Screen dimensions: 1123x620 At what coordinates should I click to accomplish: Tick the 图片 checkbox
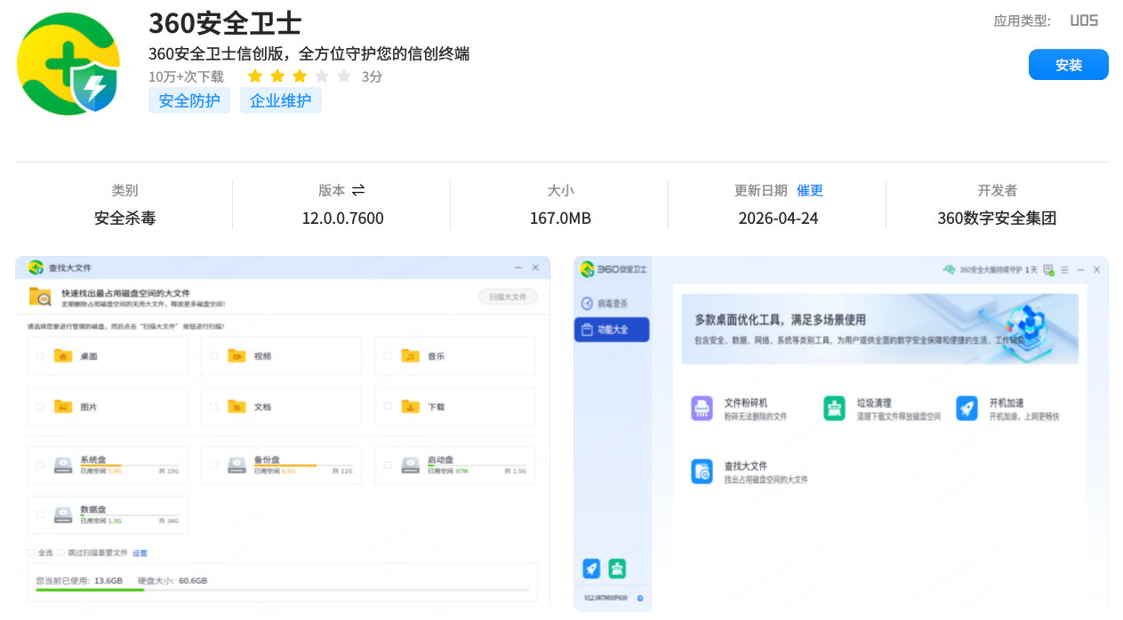coord(39,406)
